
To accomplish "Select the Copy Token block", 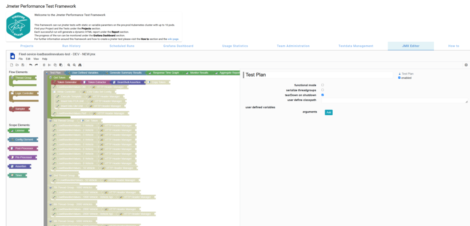I will click(157, 82).
